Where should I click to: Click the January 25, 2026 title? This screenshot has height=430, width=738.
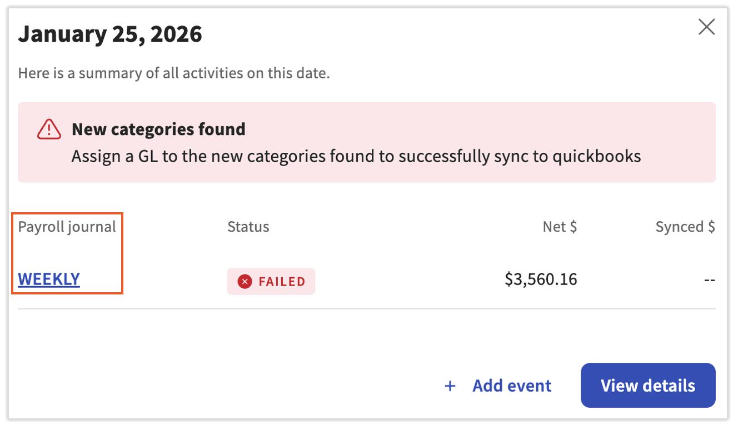pos(110,34)
